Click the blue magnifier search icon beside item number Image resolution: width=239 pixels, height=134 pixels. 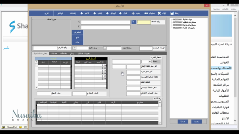point(134,22)
